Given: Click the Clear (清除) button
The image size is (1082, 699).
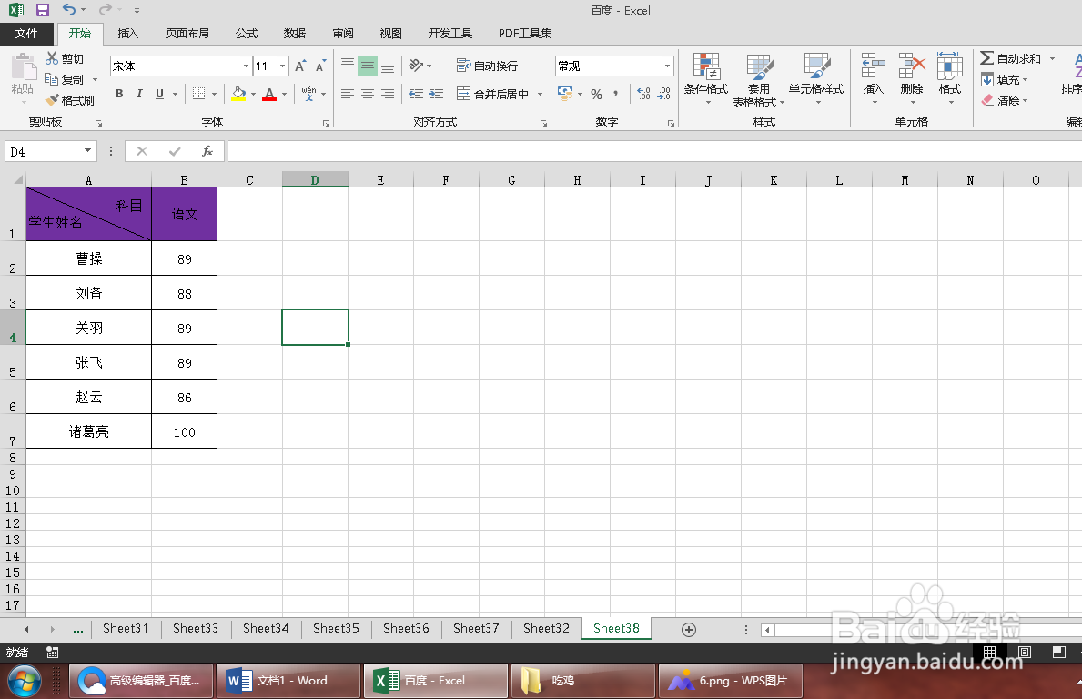Looking at the screenshot, I should (x=1004, y=100).
